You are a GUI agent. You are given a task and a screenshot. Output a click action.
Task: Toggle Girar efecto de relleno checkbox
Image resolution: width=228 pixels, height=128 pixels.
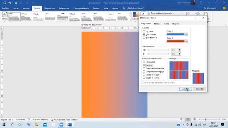click(142, 82)
